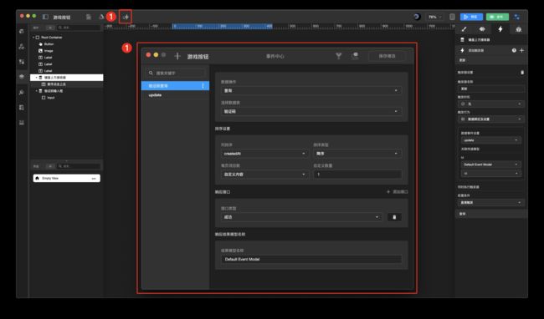Click the trigger name field in right panel
This screenshot has width=544, height=319.
(x=490, y=89)
